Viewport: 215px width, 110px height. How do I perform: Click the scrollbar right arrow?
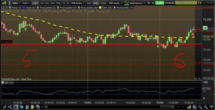tap(173, 107)
